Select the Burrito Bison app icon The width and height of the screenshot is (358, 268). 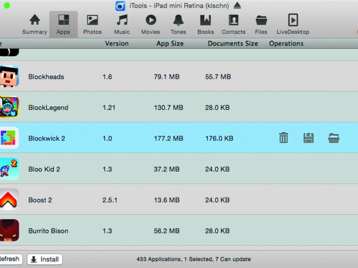(9, 230)
